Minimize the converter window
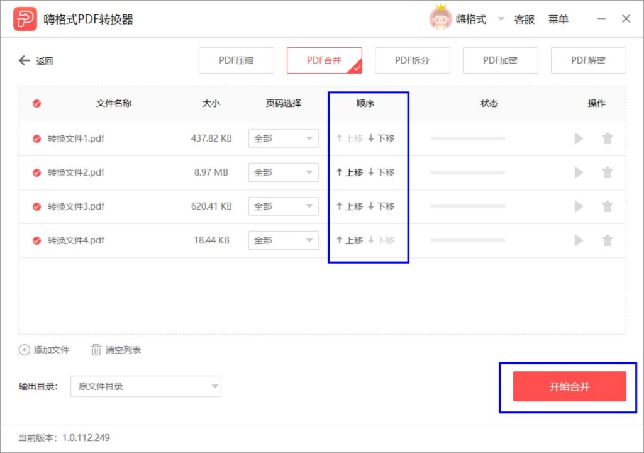Viewport: 644px width, 453px height. (x=601, y=18)
